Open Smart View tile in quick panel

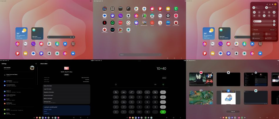(258, 34)
